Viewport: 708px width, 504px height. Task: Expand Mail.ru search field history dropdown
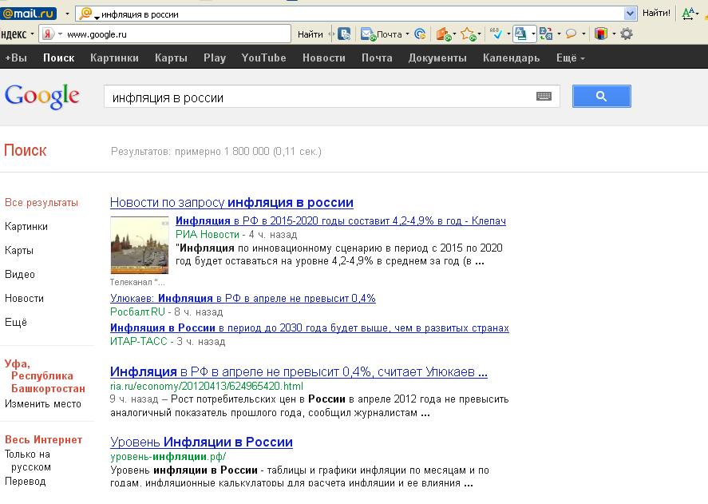coord(630,14)
